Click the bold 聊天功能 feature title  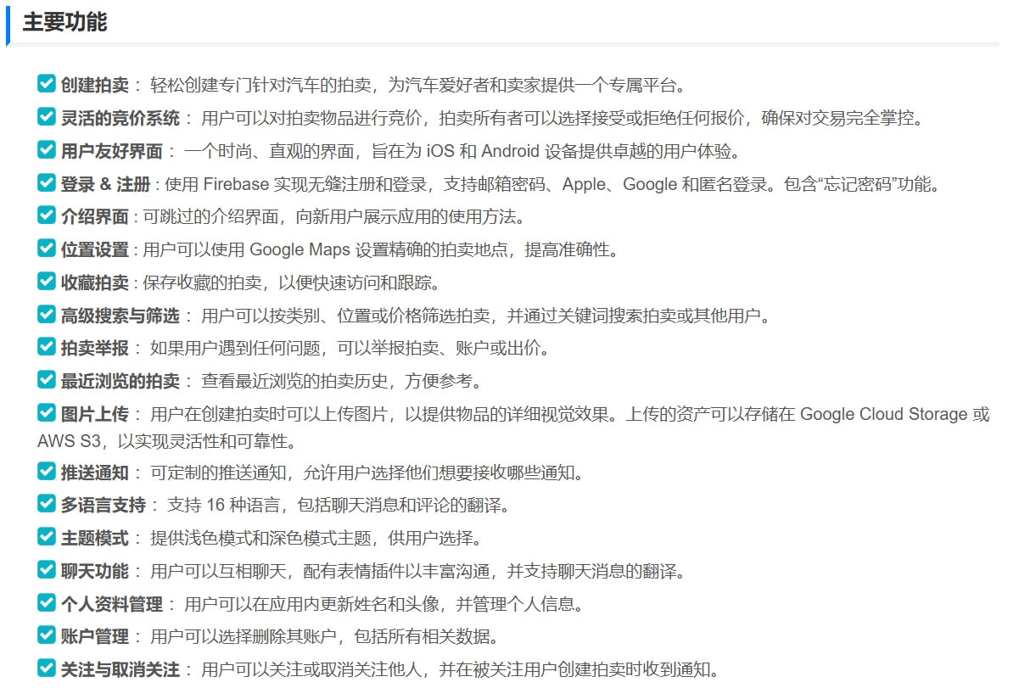coord(94,571)
